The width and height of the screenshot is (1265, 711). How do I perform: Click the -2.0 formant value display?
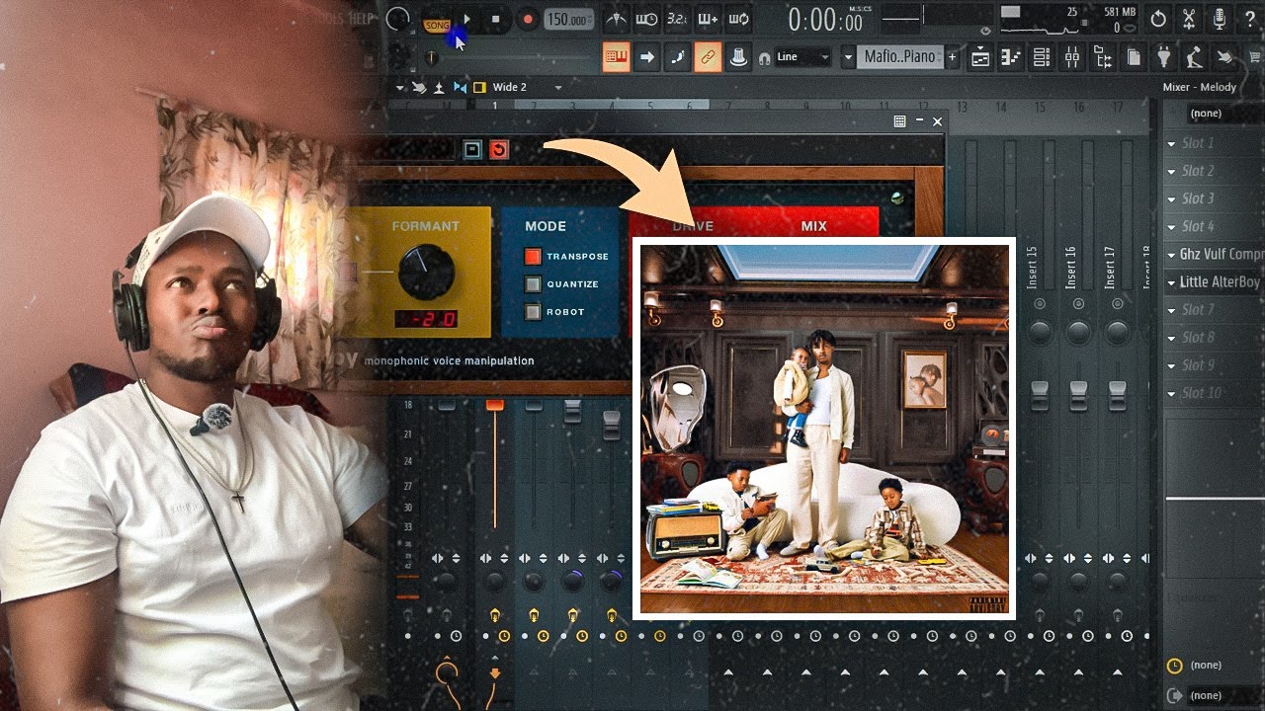coord(426,319)
